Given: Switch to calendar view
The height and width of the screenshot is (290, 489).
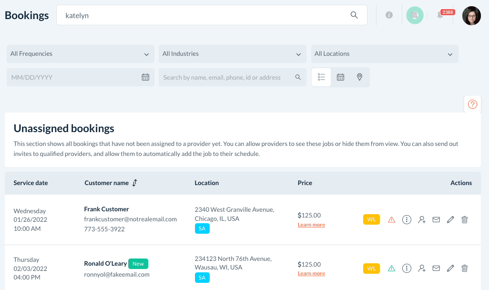Looking at the screenshot, I should (x=340, y=77).
